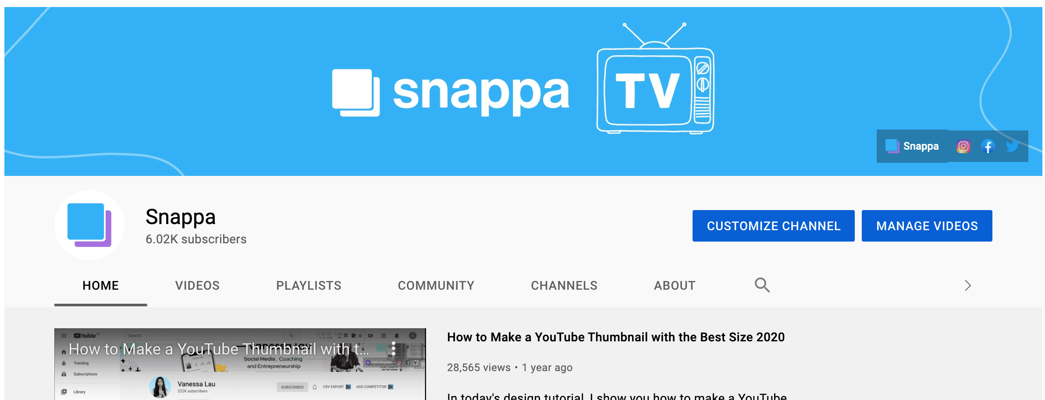Screen dimensions: 1045x400
Task: Click the '1 year ago' text
Action: coord(547,368)
